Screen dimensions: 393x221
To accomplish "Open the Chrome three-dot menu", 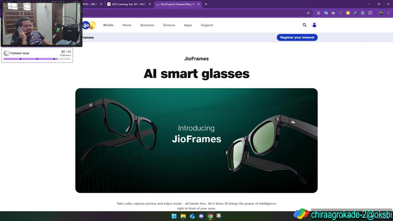I will click(388, 13).
